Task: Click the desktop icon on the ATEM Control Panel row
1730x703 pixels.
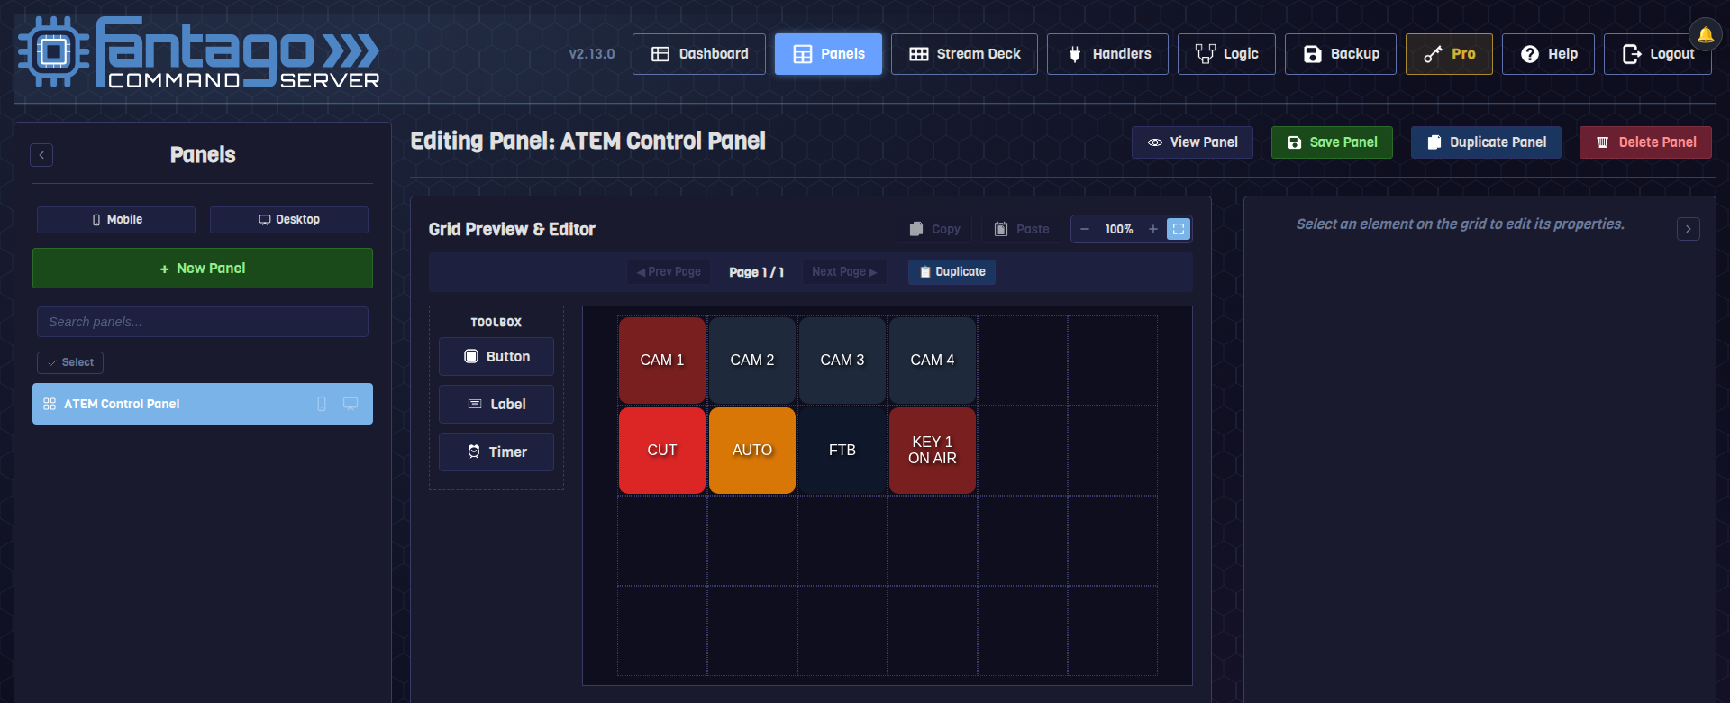Action: point(351,404)
